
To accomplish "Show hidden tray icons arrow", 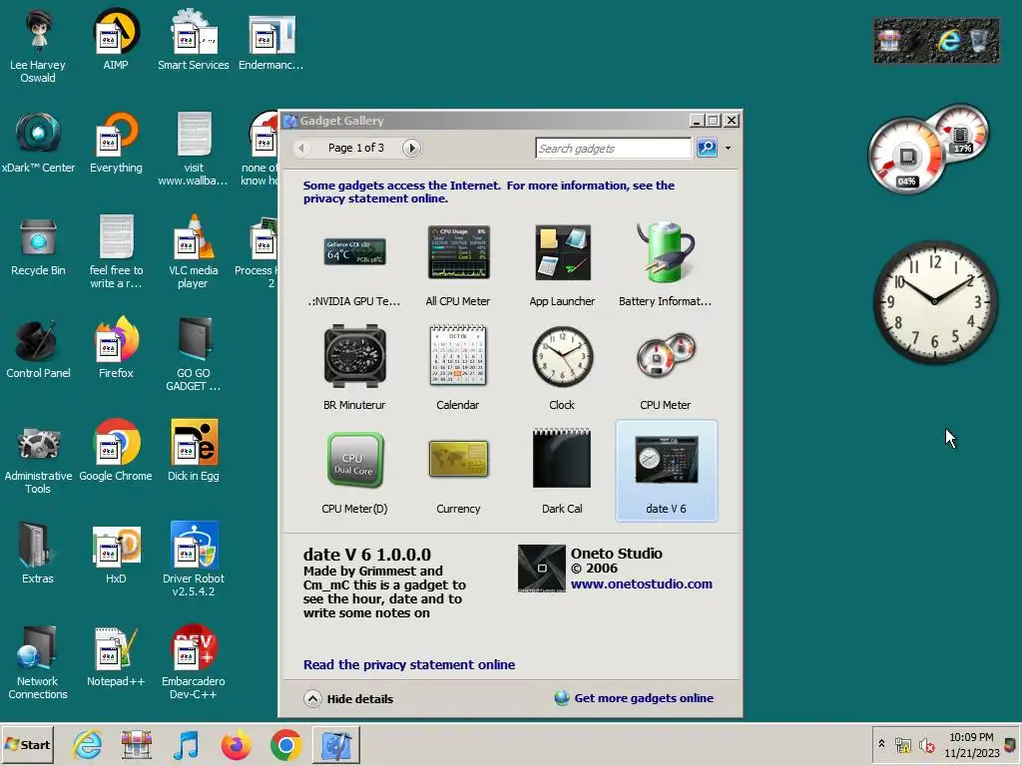I will tap(882, 744).
